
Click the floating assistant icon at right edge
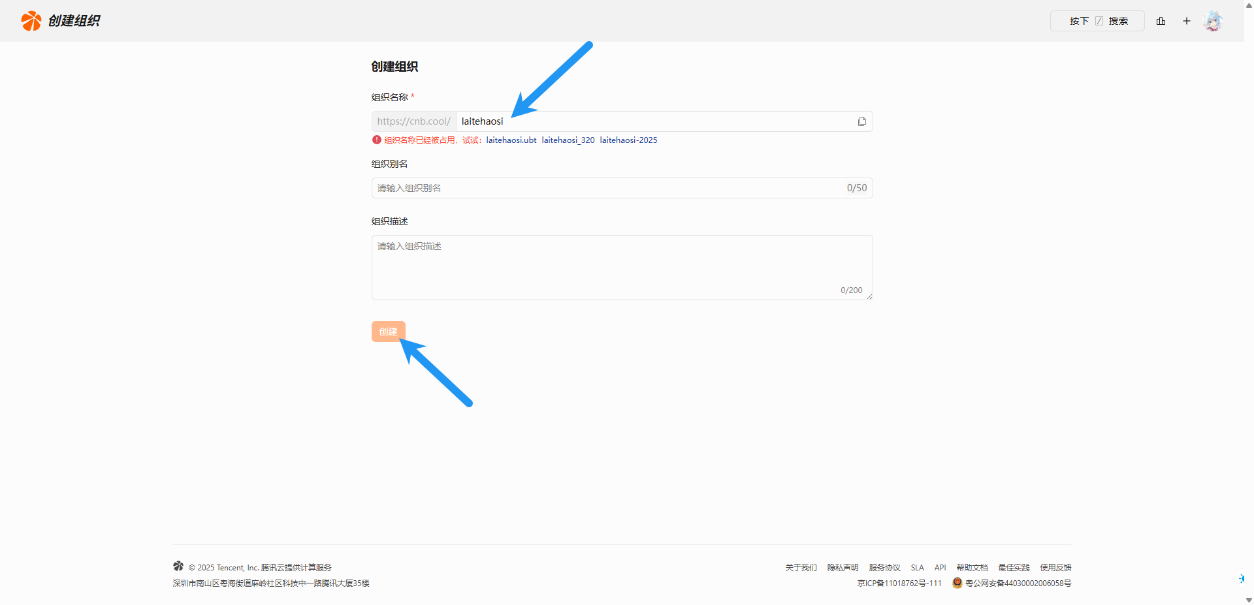point(1241,578)
